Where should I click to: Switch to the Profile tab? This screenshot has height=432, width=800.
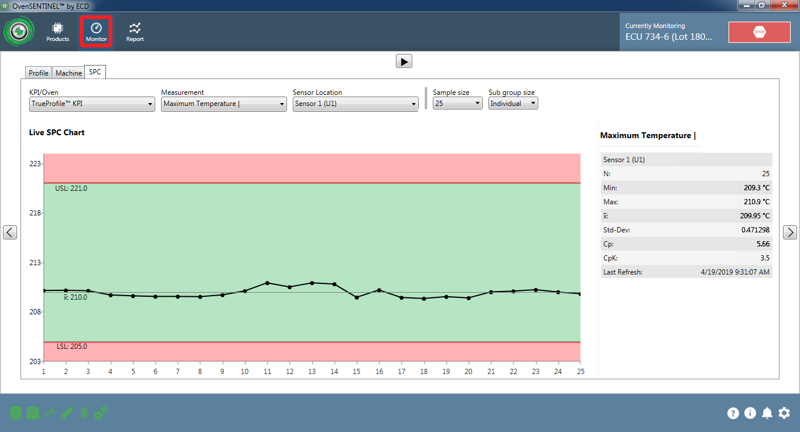coord(39,73)
